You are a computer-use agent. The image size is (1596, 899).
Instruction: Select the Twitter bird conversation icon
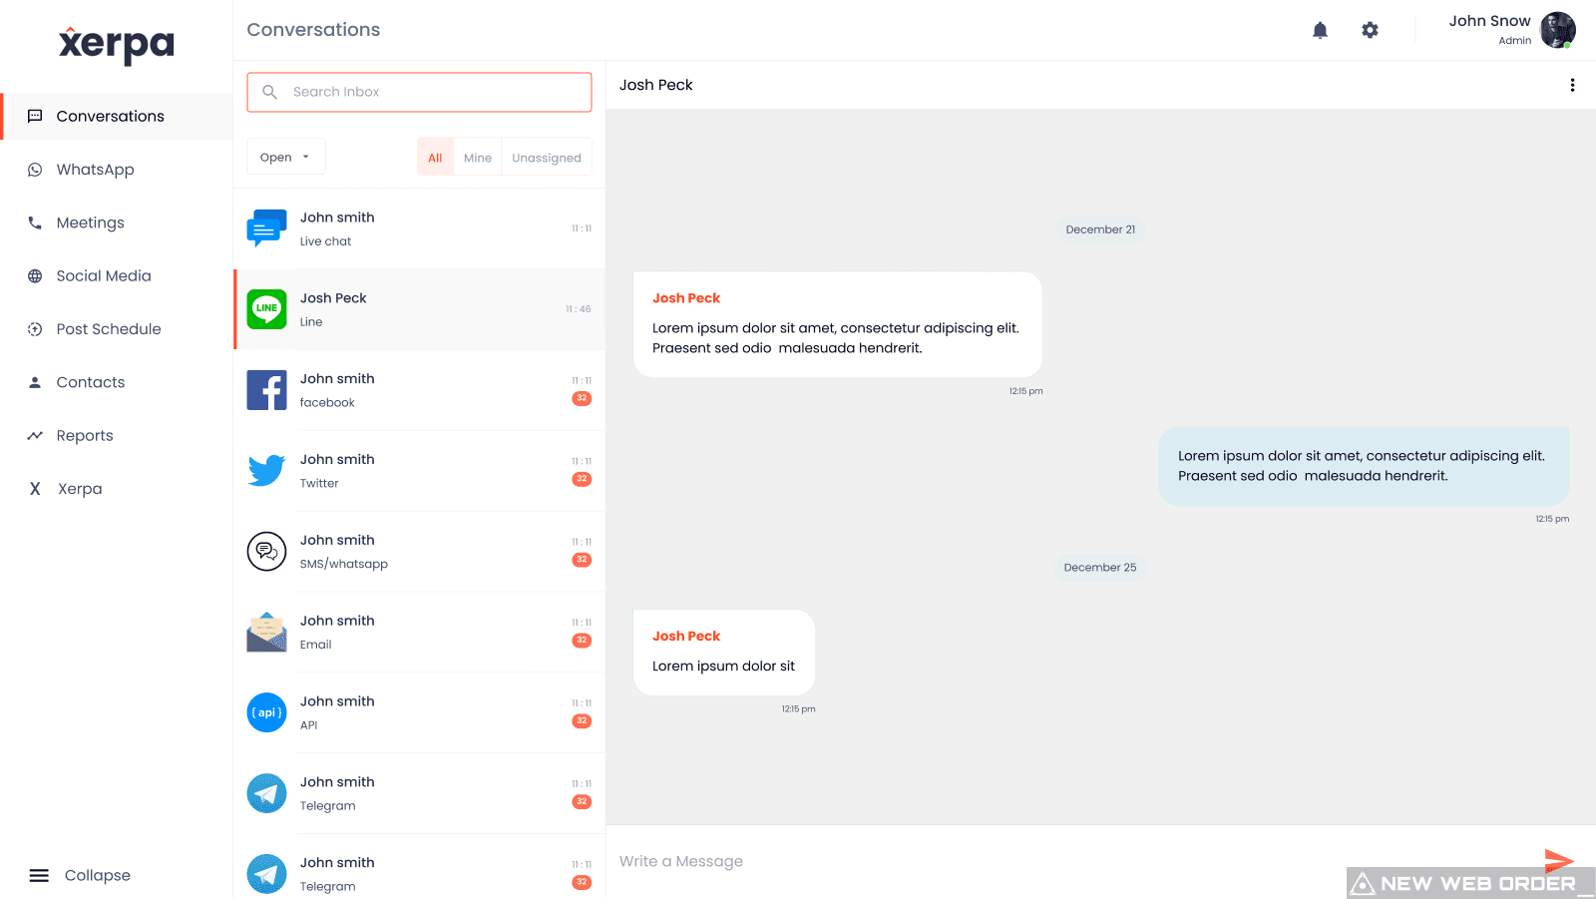tap(266, 470)
